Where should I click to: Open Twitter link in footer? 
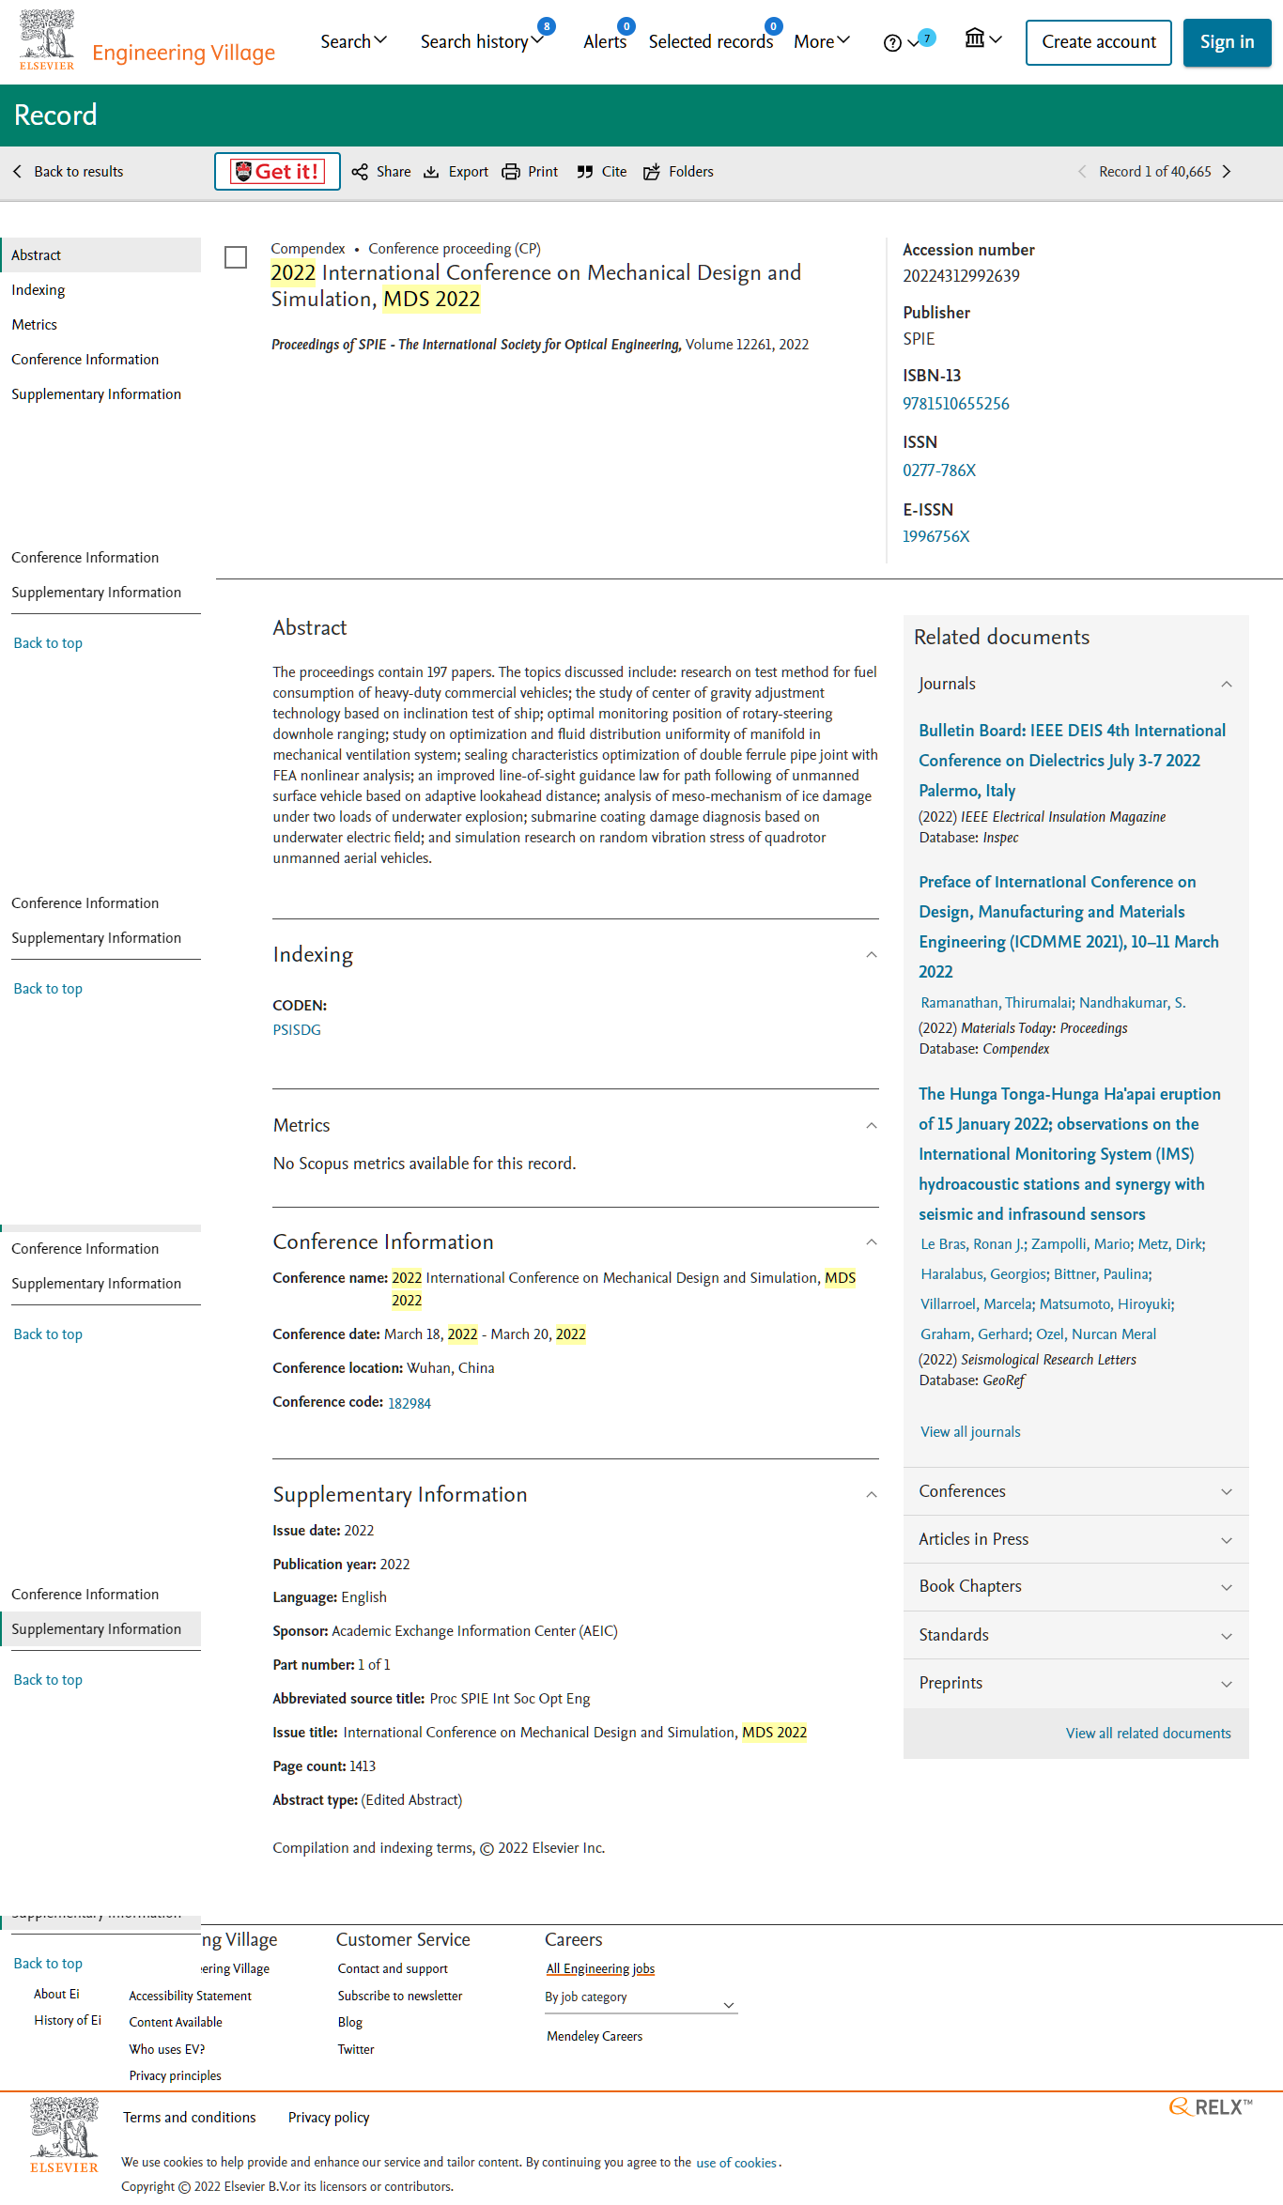tap(356, 2050)
